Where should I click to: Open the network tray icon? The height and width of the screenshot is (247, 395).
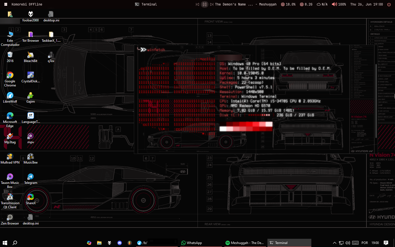pos(341,243)
